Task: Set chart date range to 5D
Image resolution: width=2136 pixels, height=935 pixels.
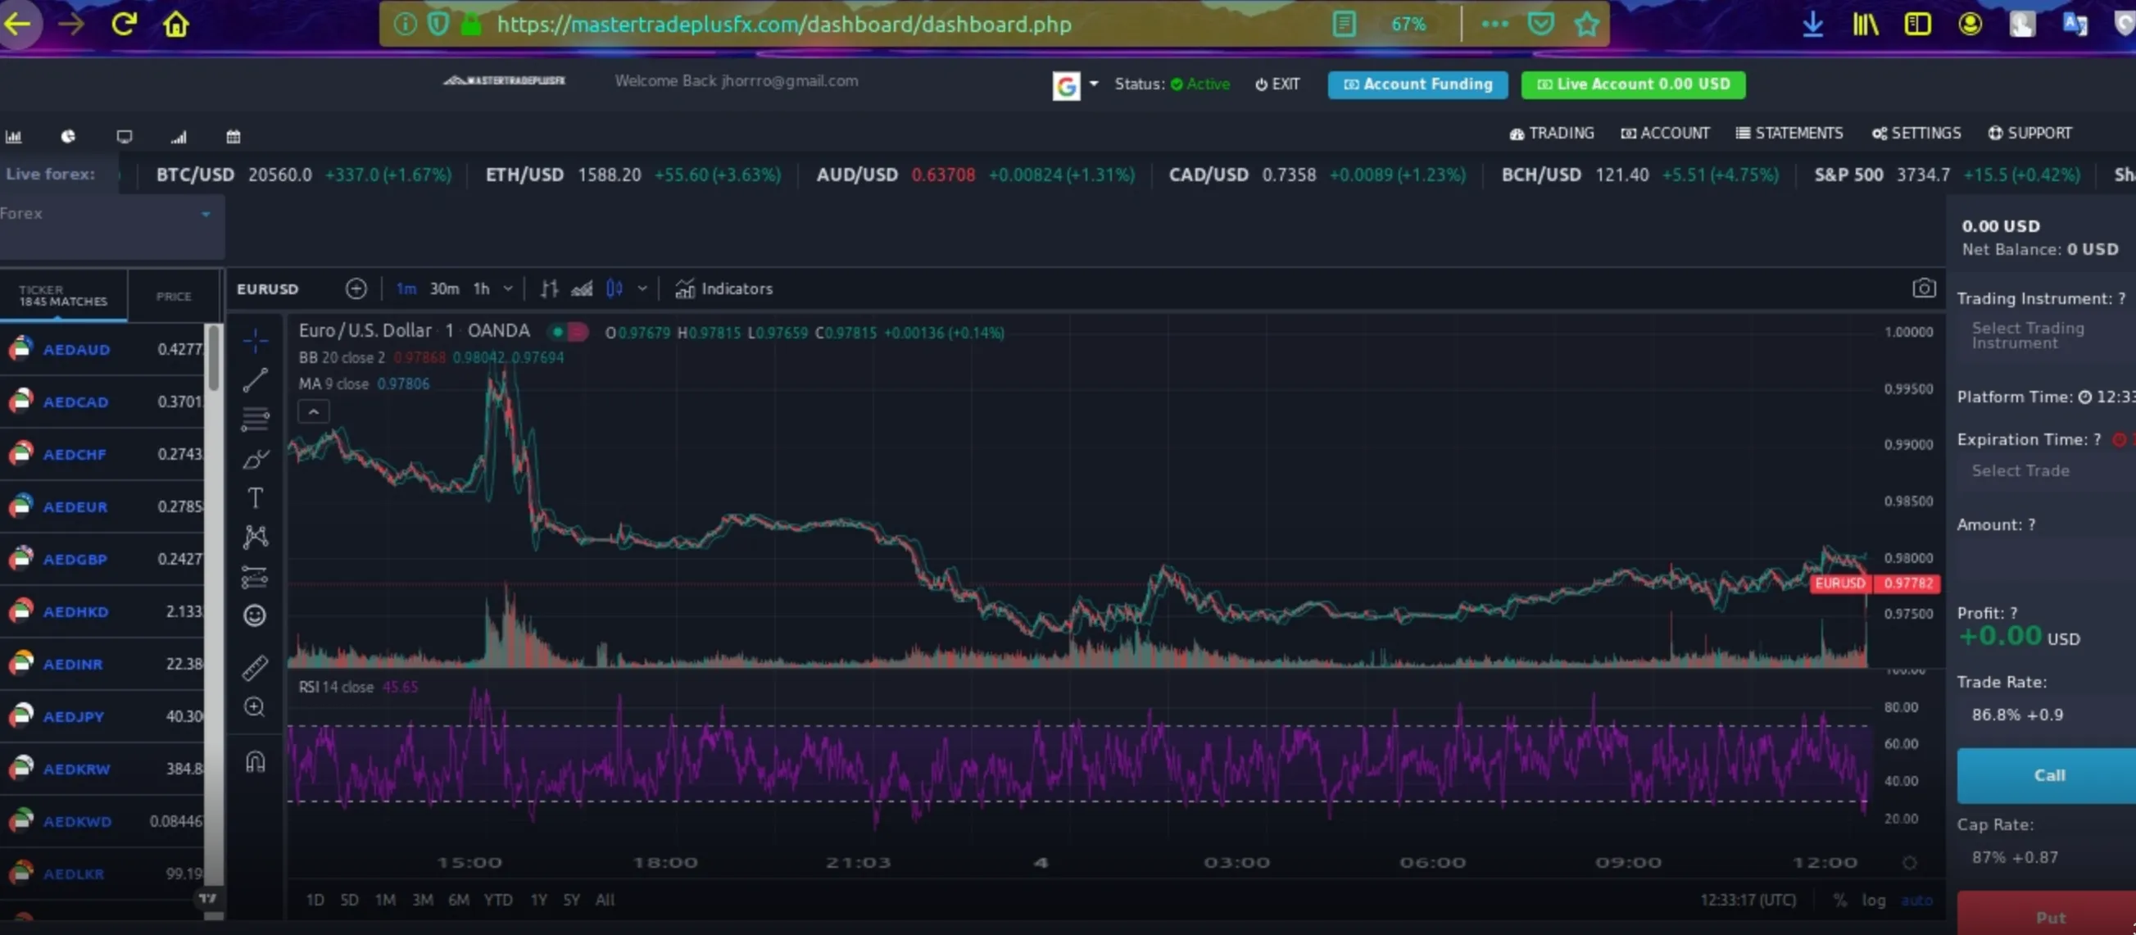Action: pos(349,900)
